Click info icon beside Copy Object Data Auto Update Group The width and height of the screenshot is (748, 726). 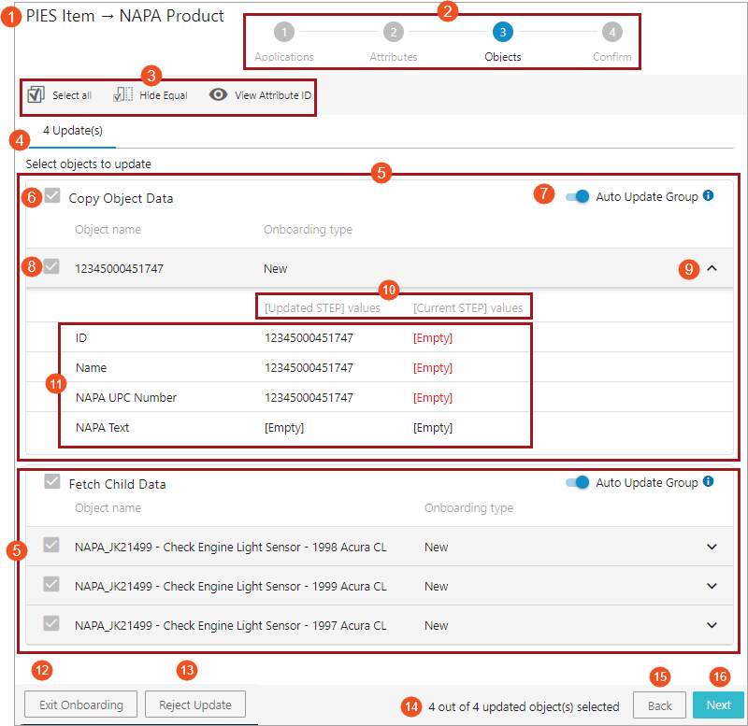709,195
